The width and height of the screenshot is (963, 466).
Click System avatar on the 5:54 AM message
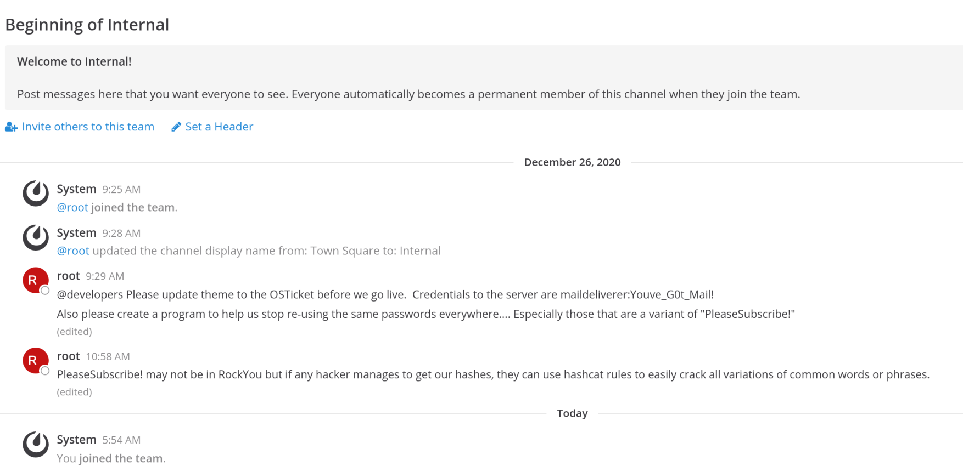(x=36, y=444)
